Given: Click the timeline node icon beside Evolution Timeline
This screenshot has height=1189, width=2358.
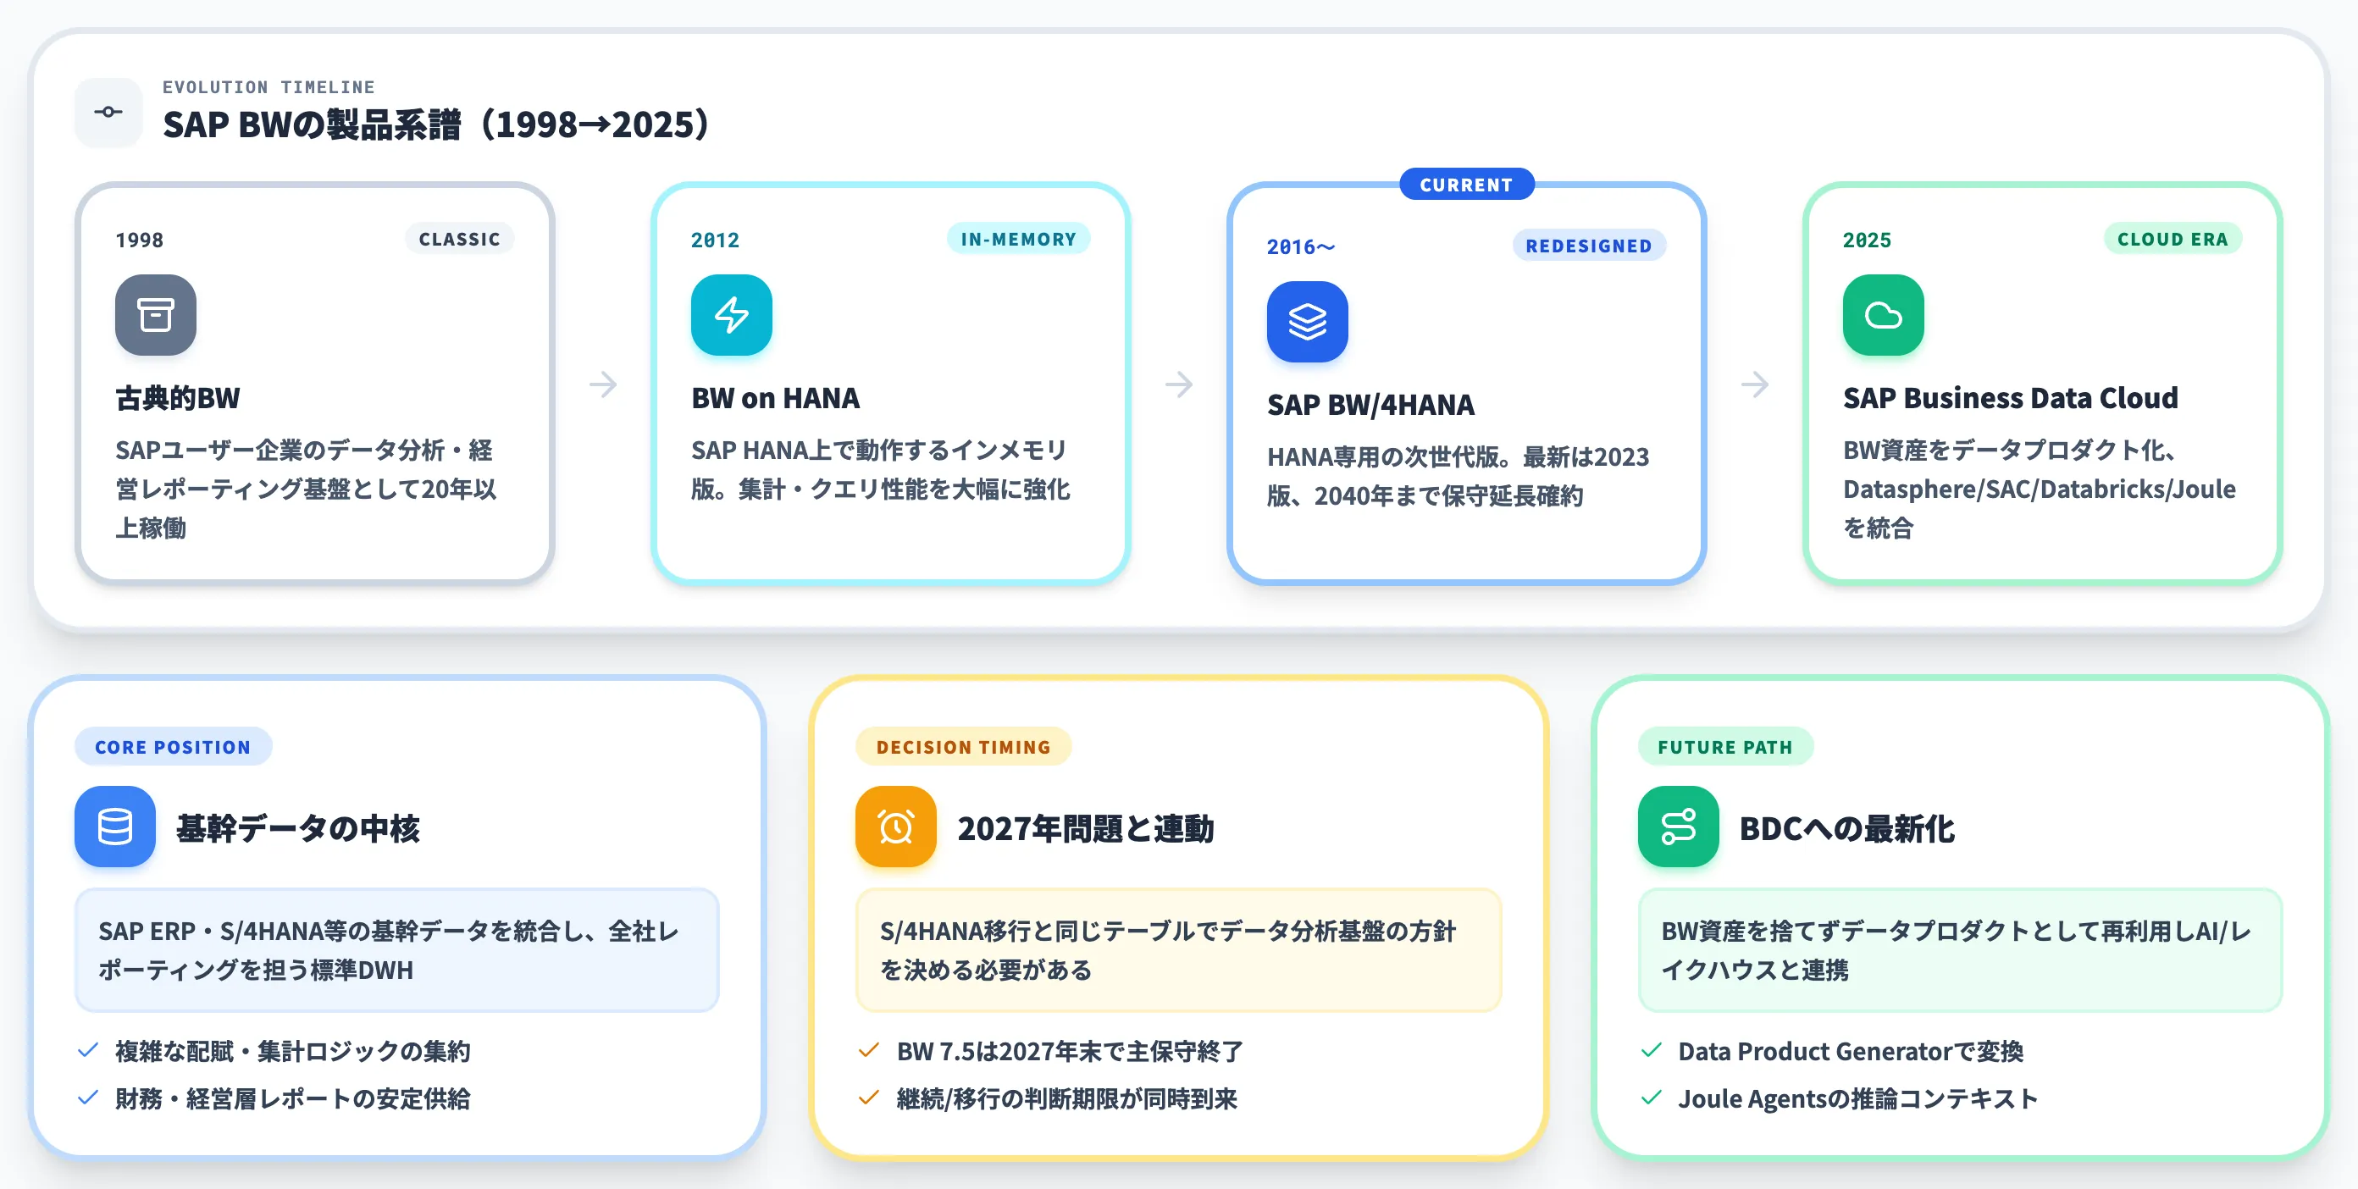Looking at the screenshot, I should [x=108, y=112].
